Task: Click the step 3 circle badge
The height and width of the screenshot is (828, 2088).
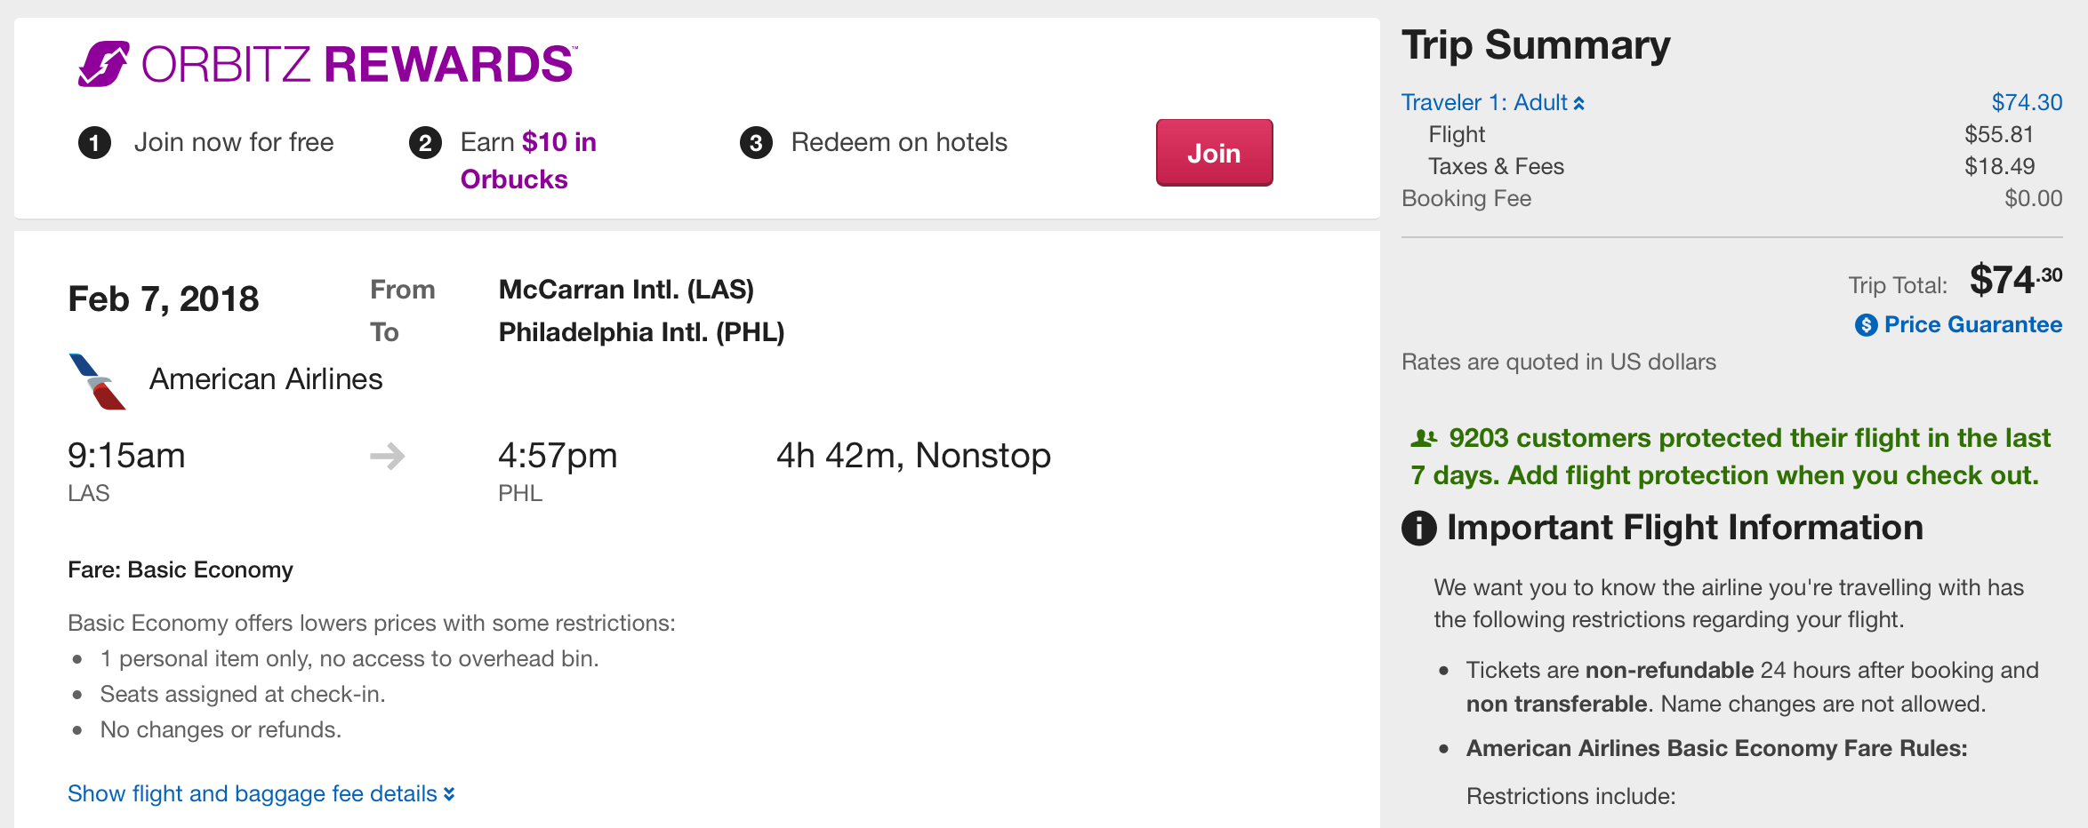Action: coord(756,143)
